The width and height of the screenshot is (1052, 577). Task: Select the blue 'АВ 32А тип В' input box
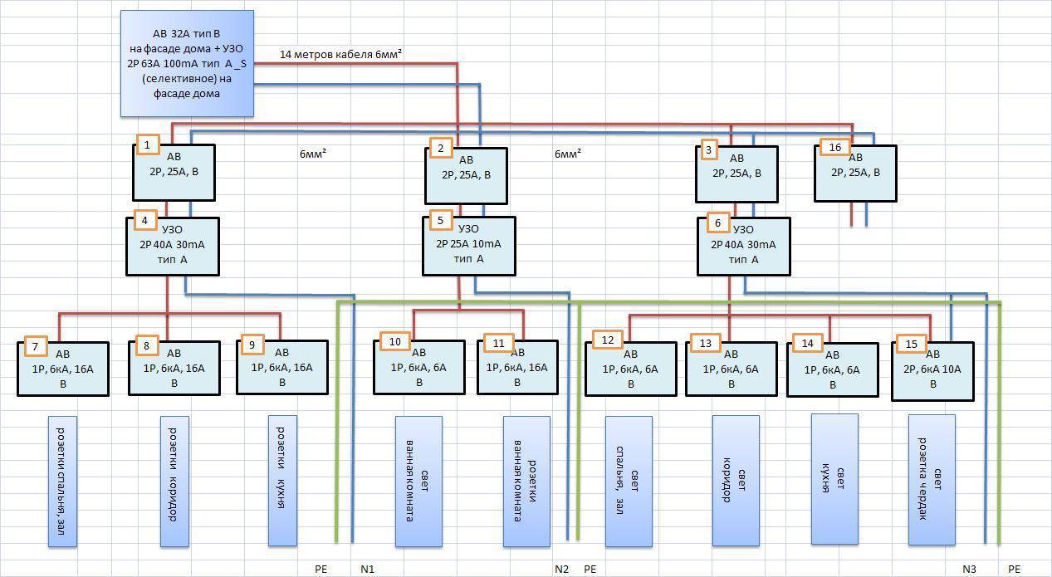[x=187, y=63]
